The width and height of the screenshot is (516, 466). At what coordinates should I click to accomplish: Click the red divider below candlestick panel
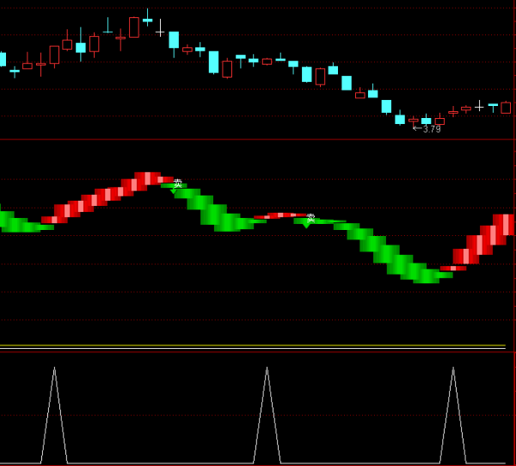(x=258, y=139)
